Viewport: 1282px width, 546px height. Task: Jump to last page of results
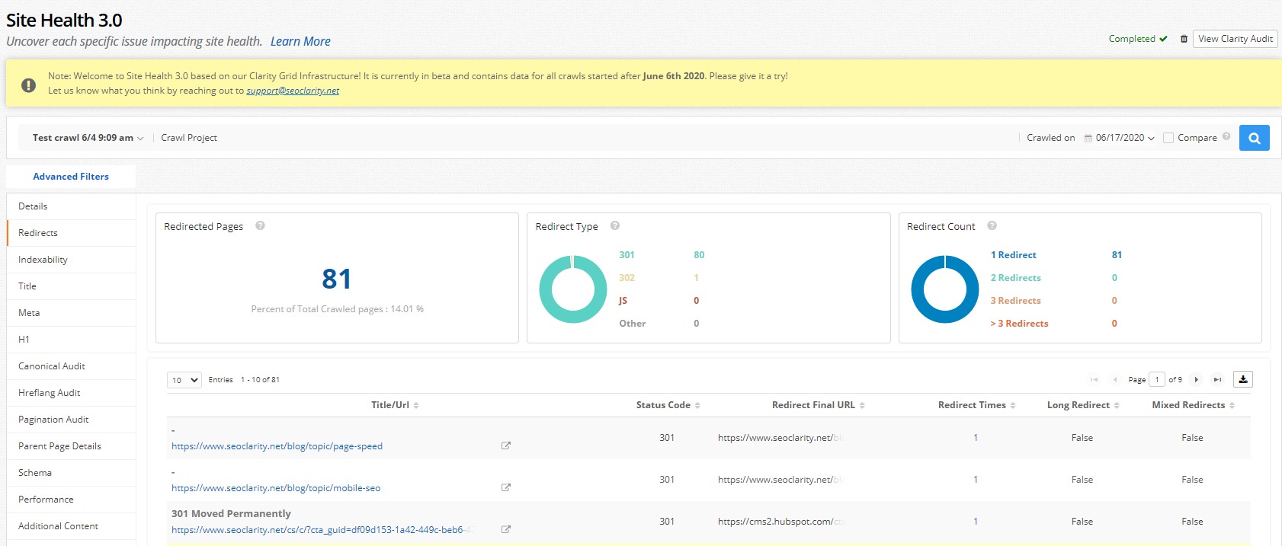click(x=1217, y=379)
